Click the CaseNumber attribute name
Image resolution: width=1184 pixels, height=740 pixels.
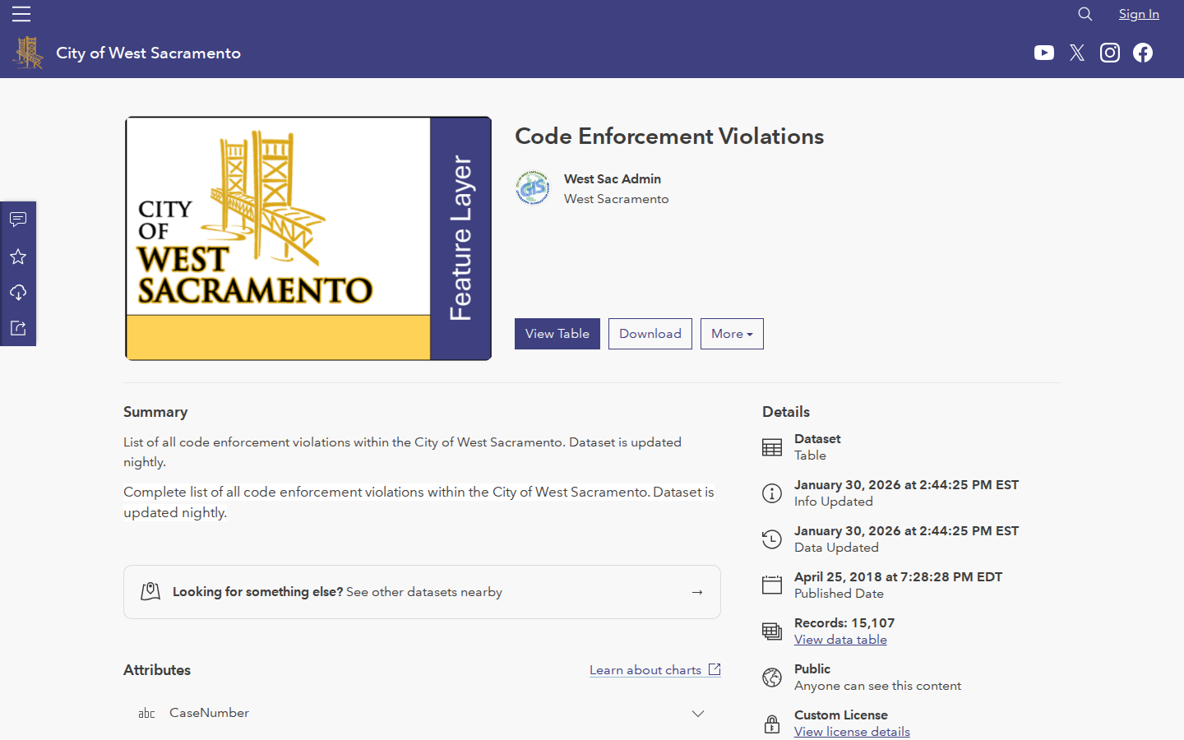click(x=209, y=713)
